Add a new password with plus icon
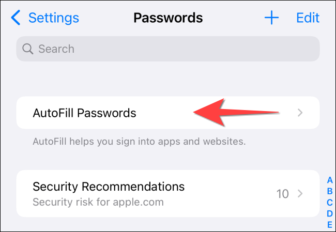The height and width of the screenshot is (232, 336). pyautogui.click(x=271, y=18)
